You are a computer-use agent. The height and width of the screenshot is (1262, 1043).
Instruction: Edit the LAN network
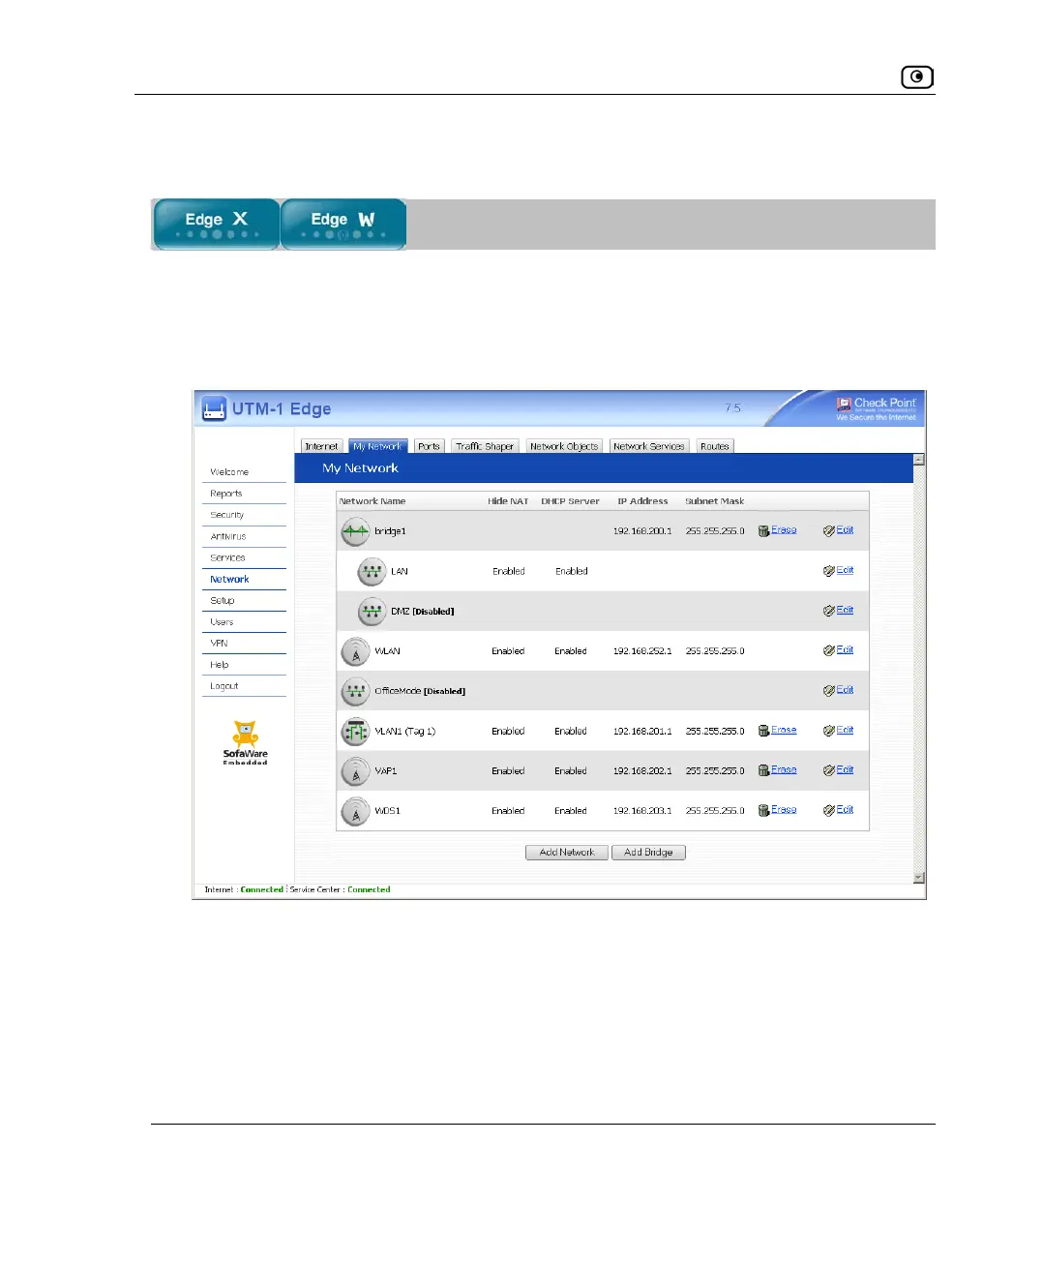(x=839, y=571)
